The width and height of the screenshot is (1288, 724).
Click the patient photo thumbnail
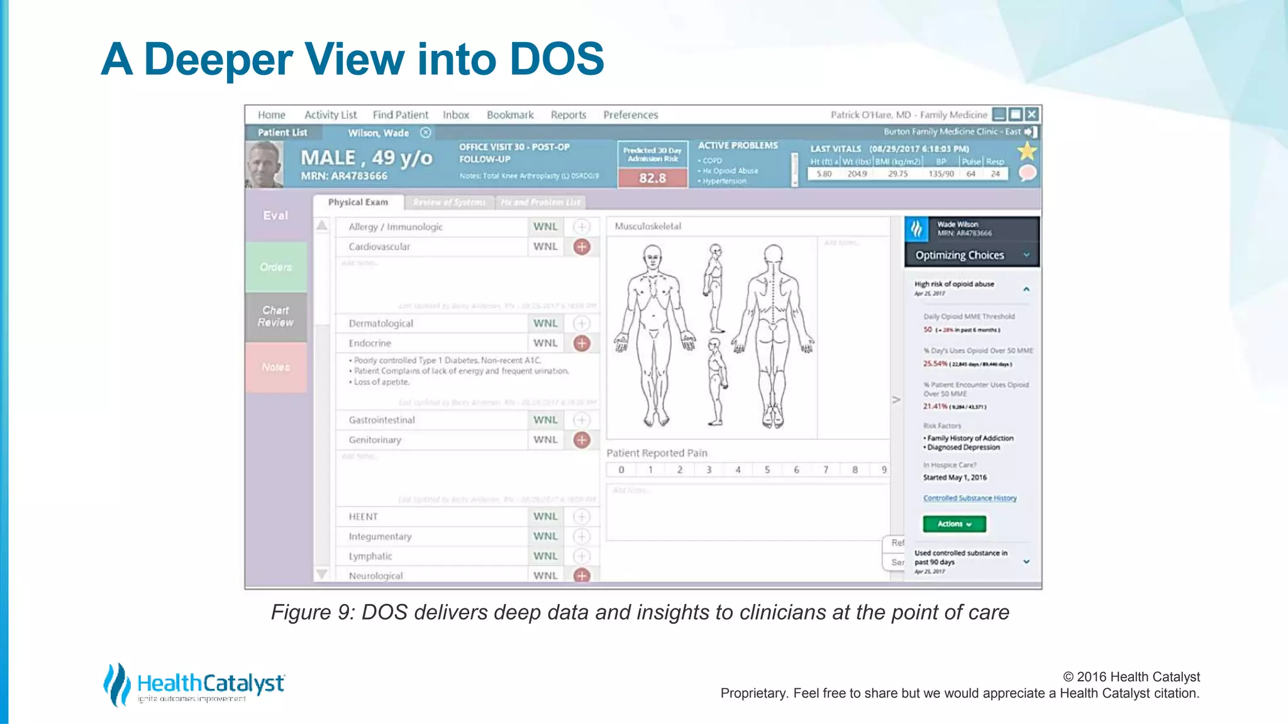[264, 164]
